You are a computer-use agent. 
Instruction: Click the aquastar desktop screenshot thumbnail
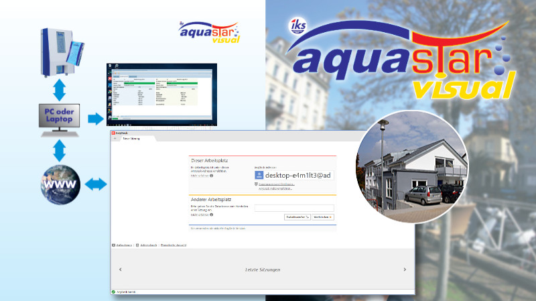[x=161, y=95]
